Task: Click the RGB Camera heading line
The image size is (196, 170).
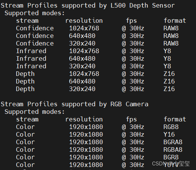Action: pyautogui.click(x=75, y=104)
